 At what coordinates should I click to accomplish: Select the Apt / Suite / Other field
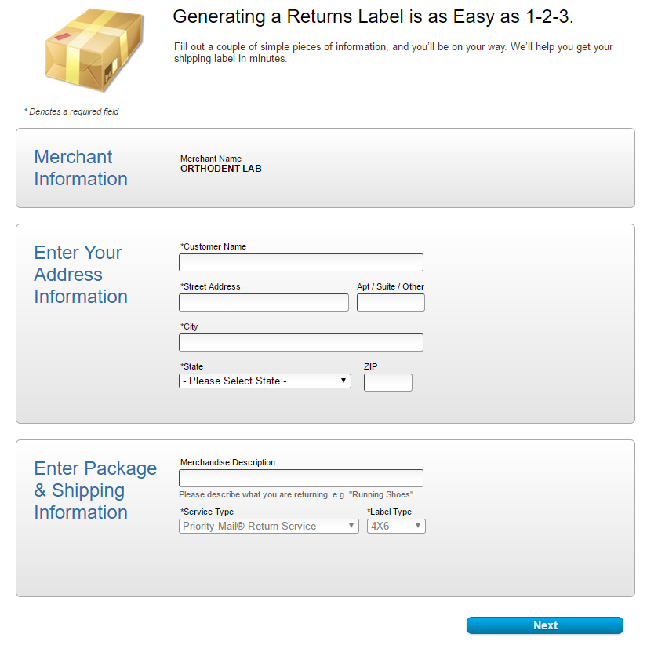click(x=391, y=302)
